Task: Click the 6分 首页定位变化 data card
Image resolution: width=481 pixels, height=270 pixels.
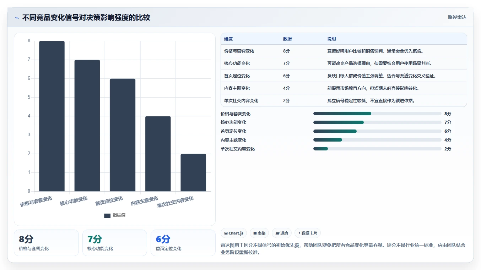Action: [x=183, y=243]
